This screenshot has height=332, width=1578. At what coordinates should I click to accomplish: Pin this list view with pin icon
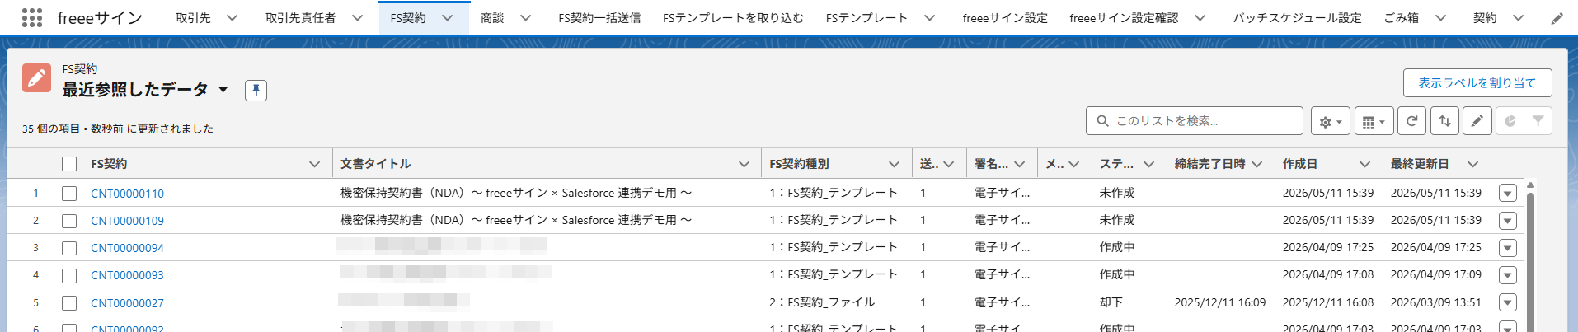(x=256, y=90)
